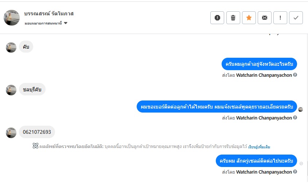Open the customer's profile picture in header

click(12, 18)
